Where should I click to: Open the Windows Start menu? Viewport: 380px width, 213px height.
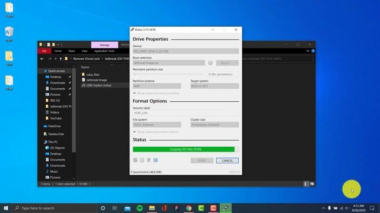pyautogui.click(x=6, y=208)
